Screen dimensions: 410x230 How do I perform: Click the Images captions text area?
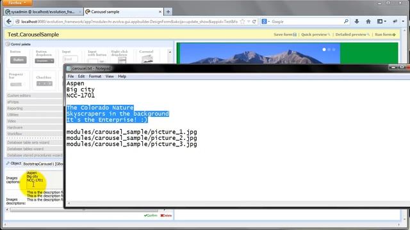44,180
